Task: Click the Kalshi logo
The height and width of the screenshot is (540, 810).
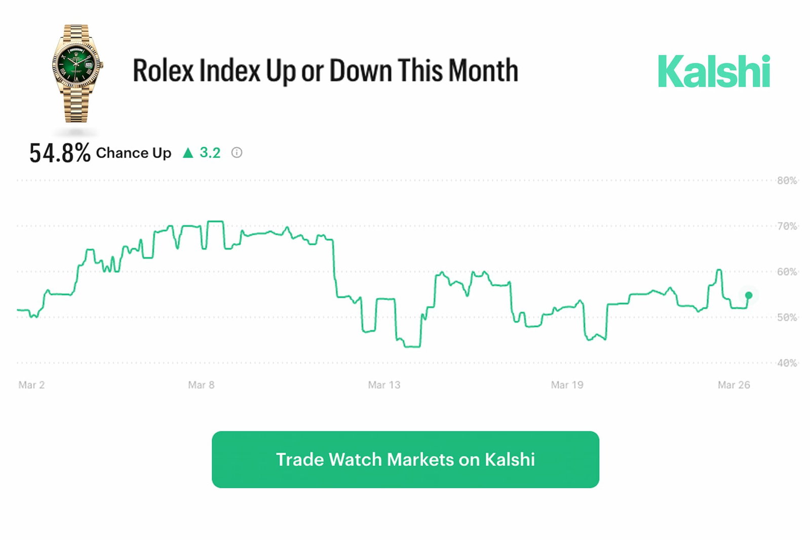Action: (x=714, y=71)
